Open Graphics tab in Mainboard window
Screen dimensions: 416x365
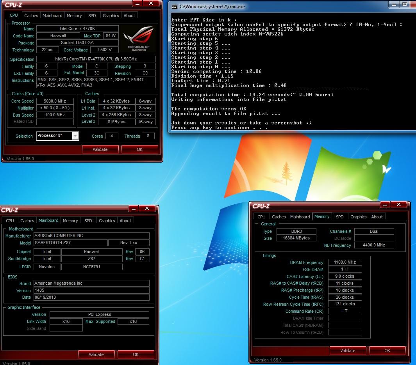pyautogui.click(x=107, y=221)
